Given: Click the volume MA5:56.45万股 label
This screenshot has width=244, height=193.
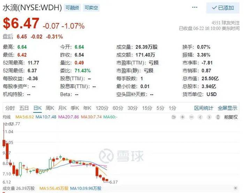Looking at the screenshot, I should [x=54, y=188].
